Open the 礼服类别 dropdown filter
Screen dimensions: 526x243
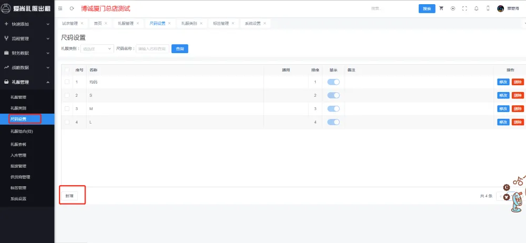(x=97, y=48)
